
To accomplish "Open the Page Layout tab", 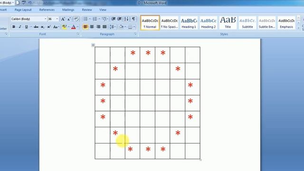I will [x=23, y=9].
